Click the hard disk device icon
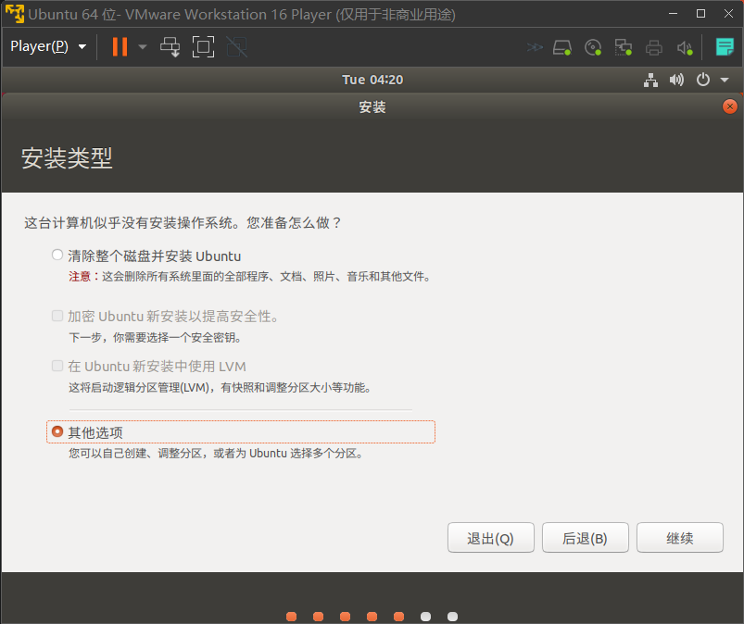744x624 pixels. click(562, 47)
